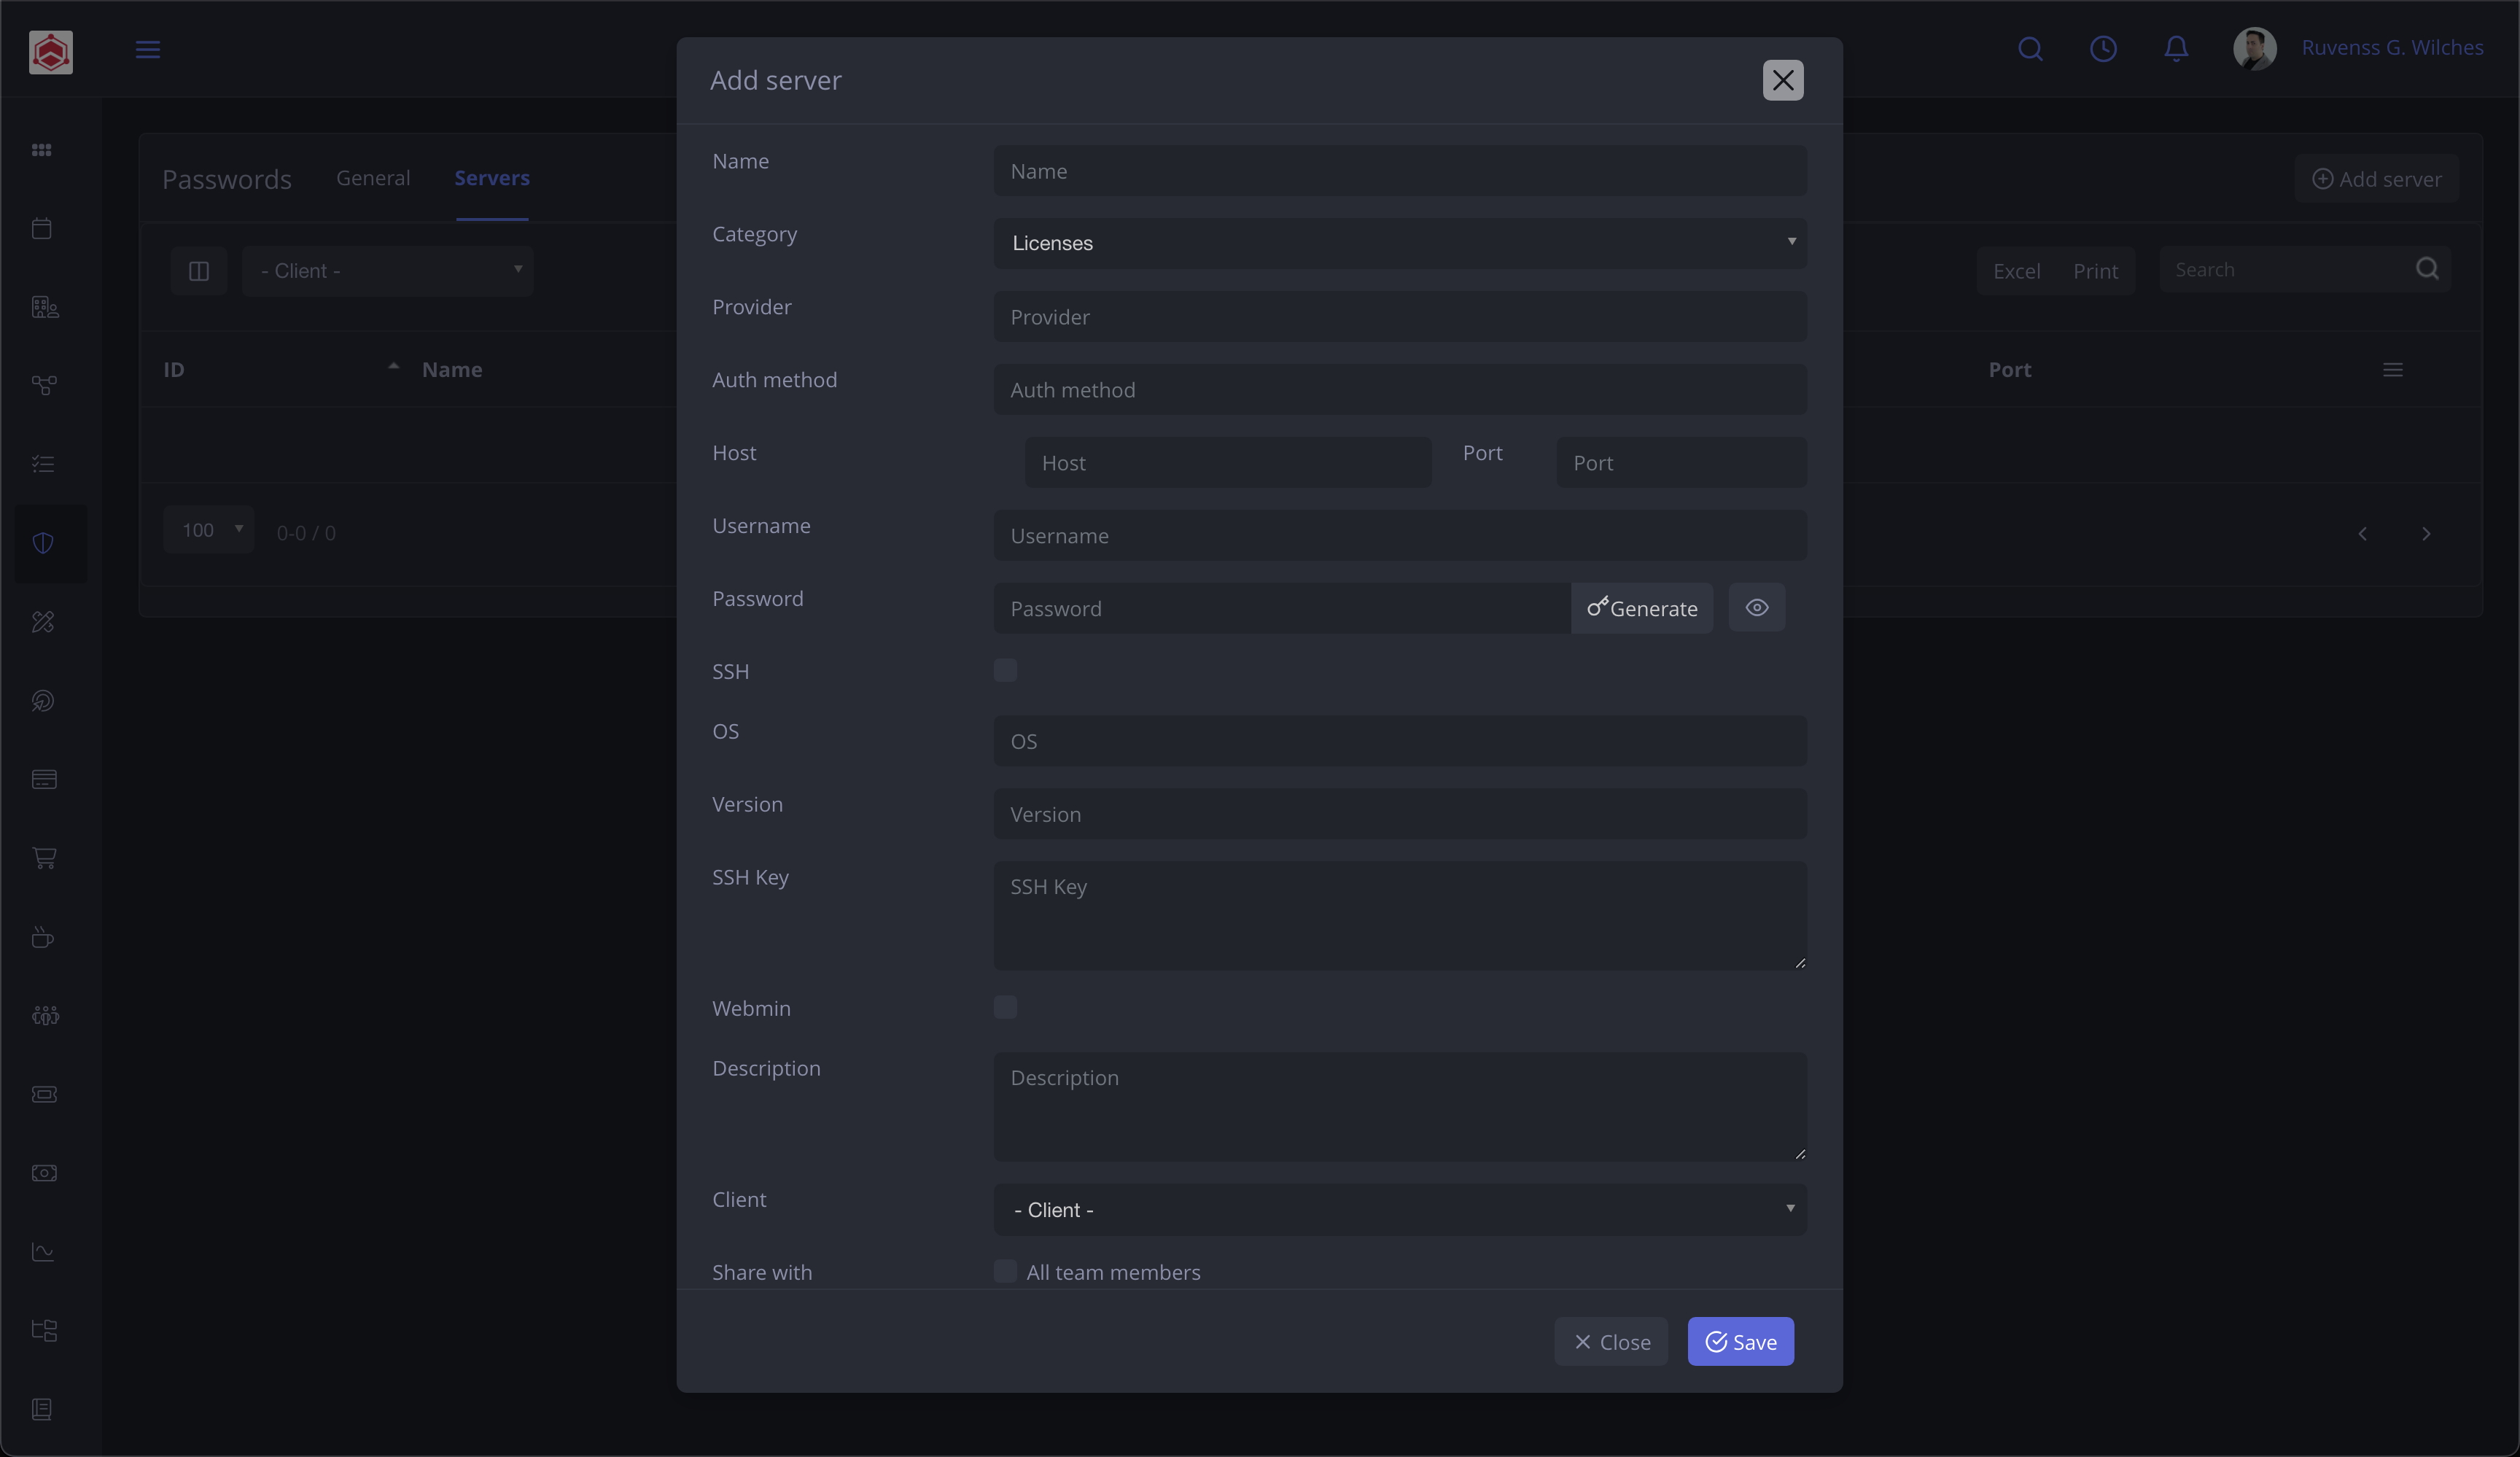The height and width of the screenshot is (1457, 2520).
Task: Focus the Auth method input field
Action: [x=1400, y=390]
